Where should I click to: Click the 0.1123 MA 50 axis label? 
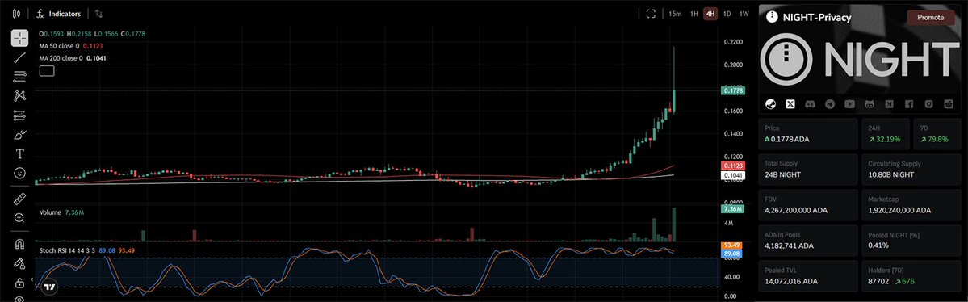point(733,167)
